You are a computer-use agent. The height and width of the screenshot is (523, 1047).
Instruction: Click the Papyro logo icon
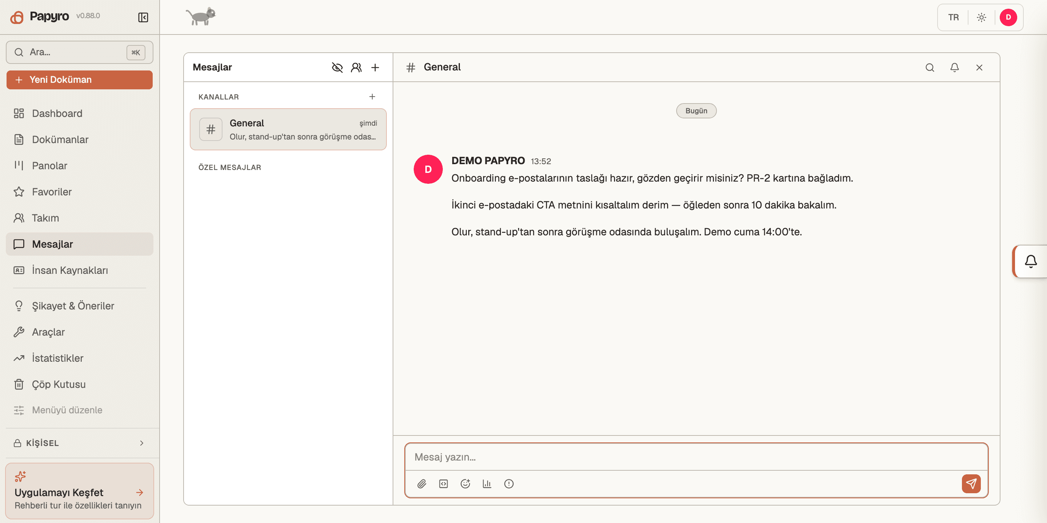tap(17, 17)
